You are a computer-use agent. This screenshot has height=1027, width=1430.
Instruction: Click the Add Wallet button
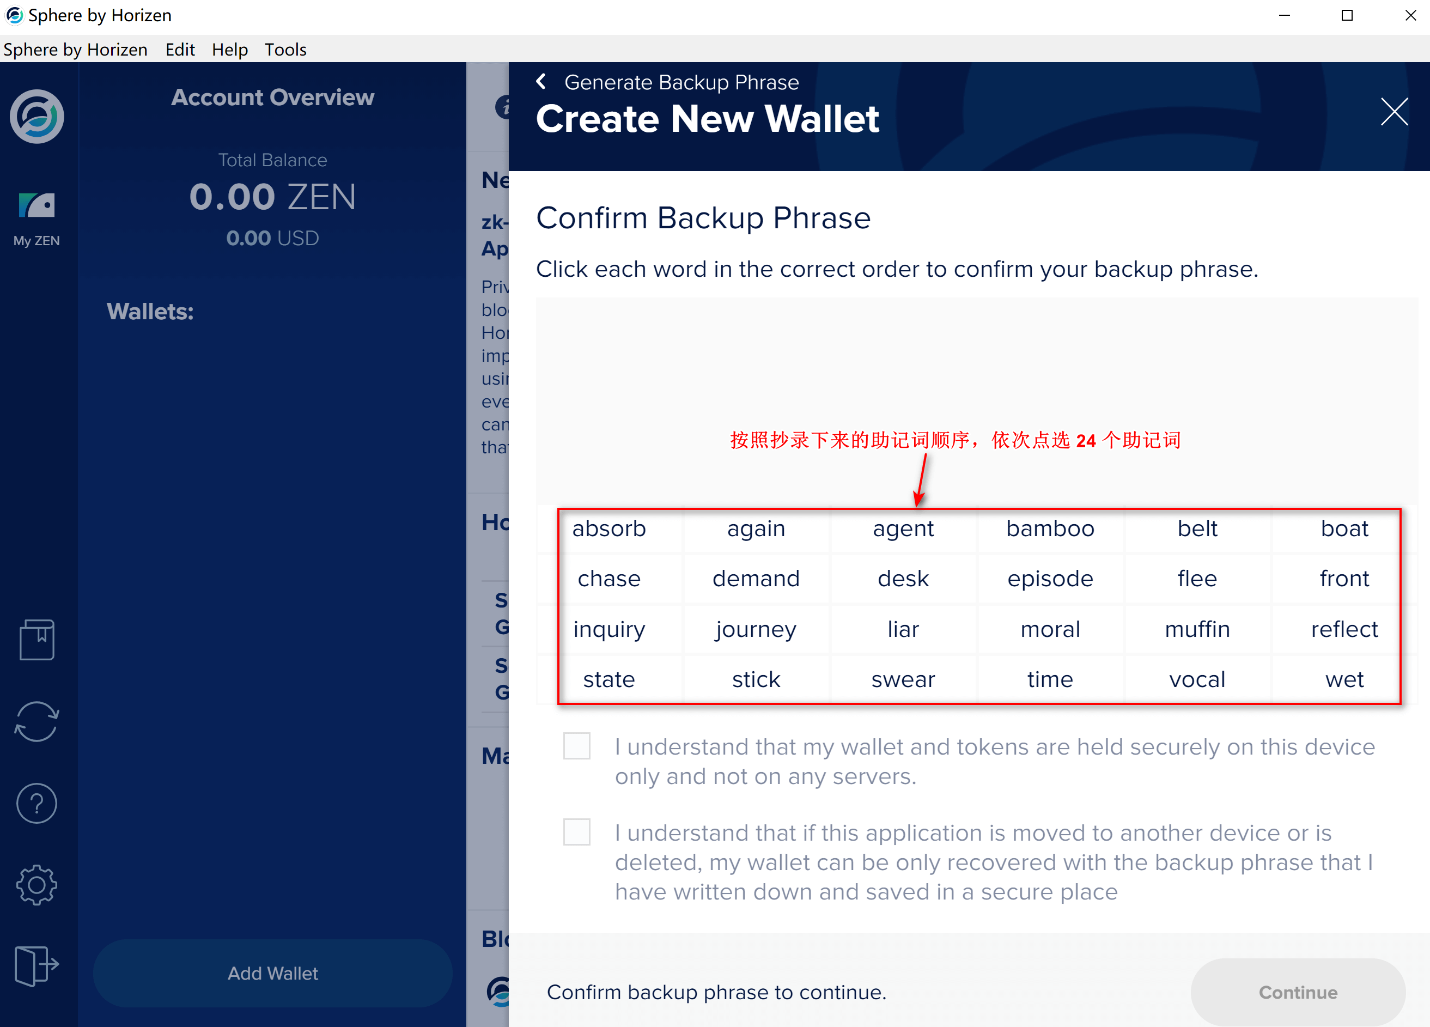(x=272, y=974)
